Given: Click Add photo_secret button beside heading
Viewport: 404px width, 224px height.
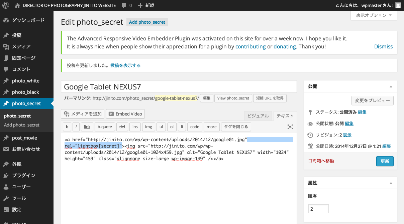Looking at the screenshot, I should click(x=147, y=22).
